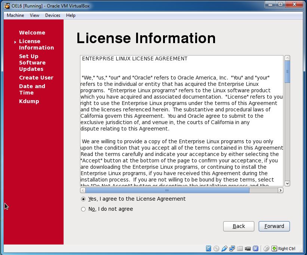Viewport: 307px width, 255px height.
Task: Click the video capture camera status icon
Action: (x=248, y=249)
